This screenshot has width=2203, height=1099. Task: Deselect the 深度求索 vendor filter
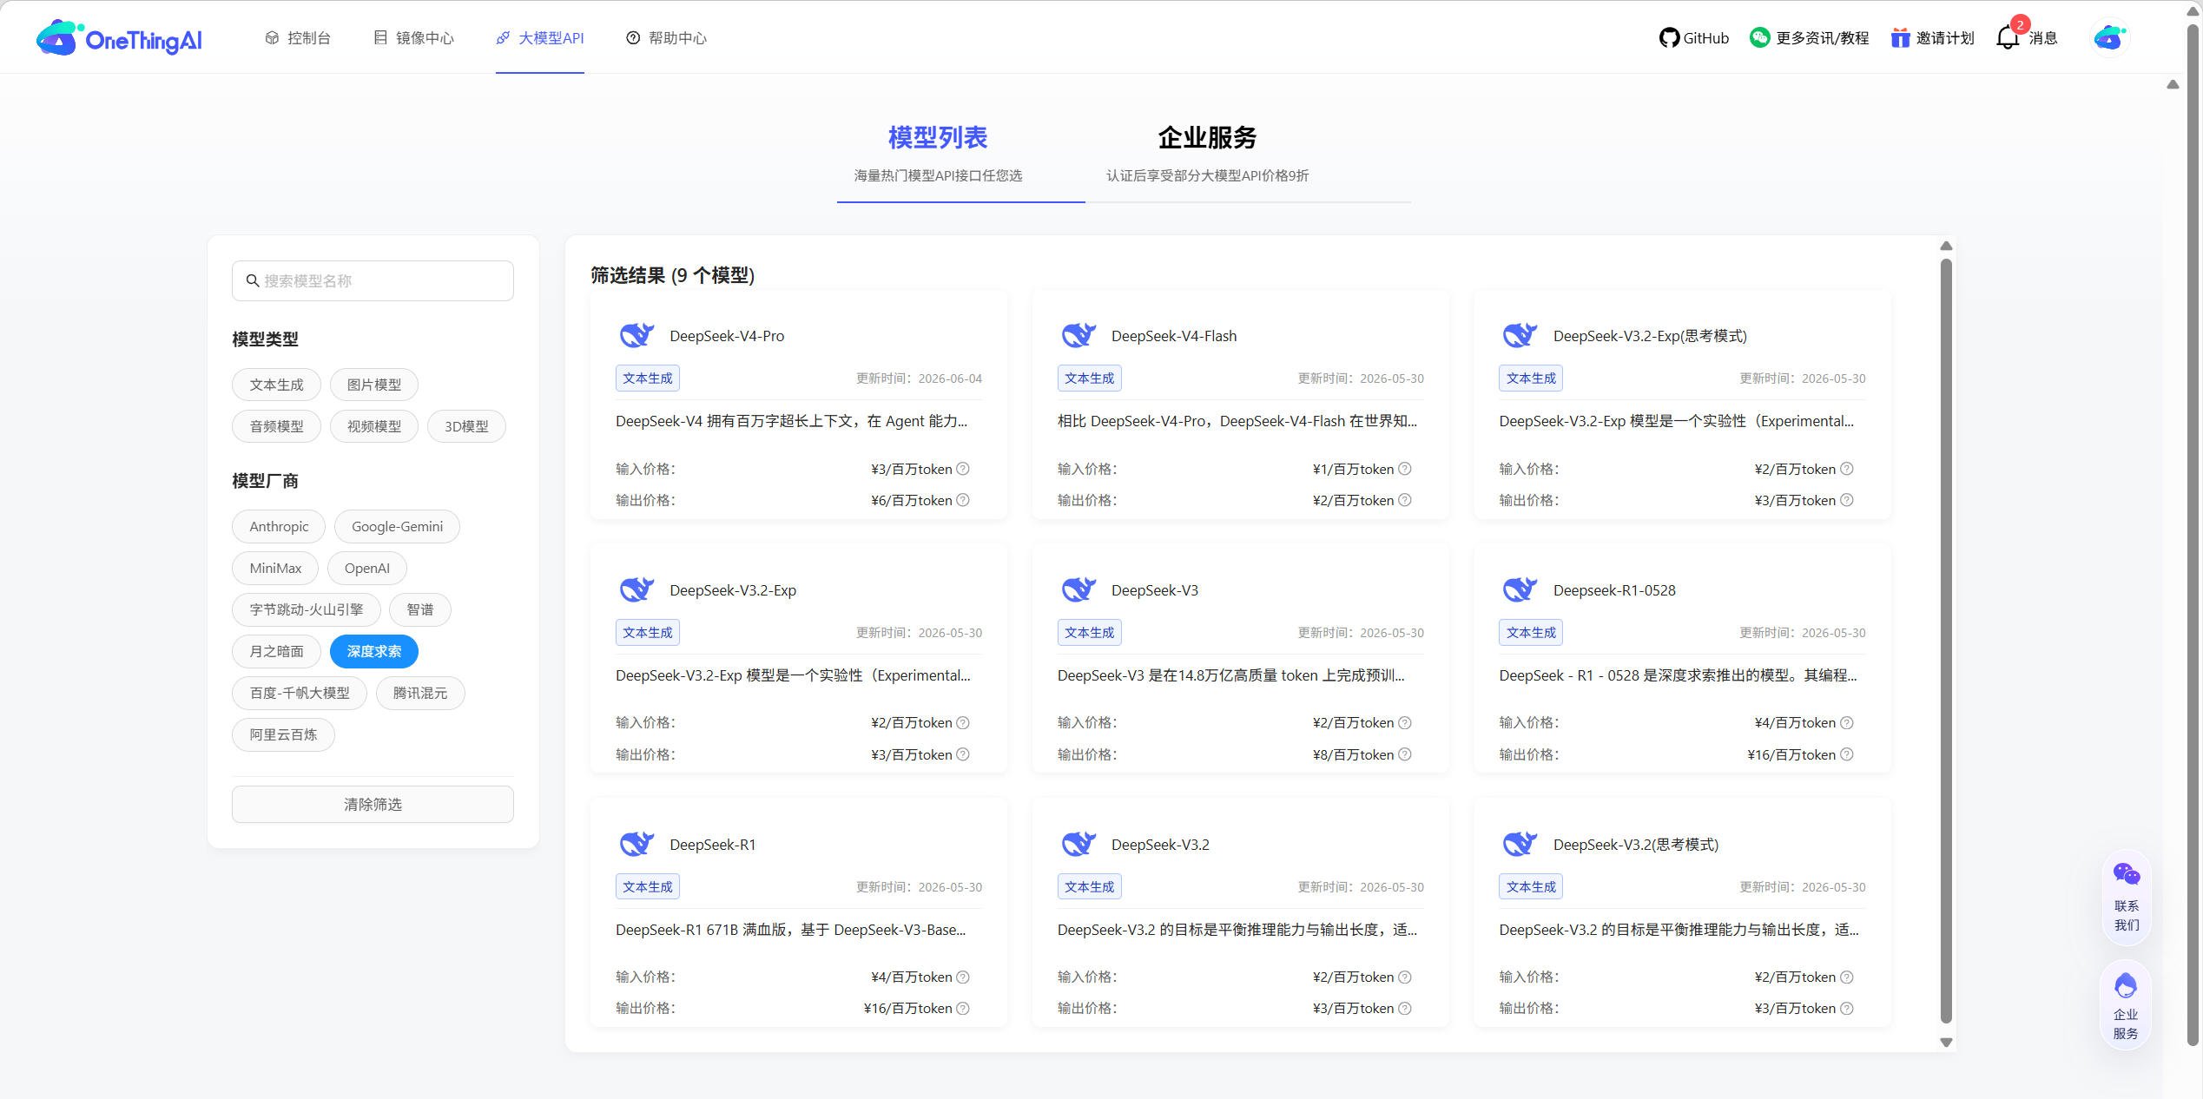[374, 651]
